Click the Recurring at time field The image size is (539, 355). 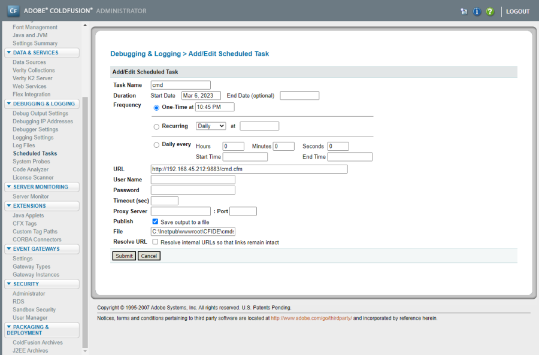pyautogui.click(x=259, y=126)
